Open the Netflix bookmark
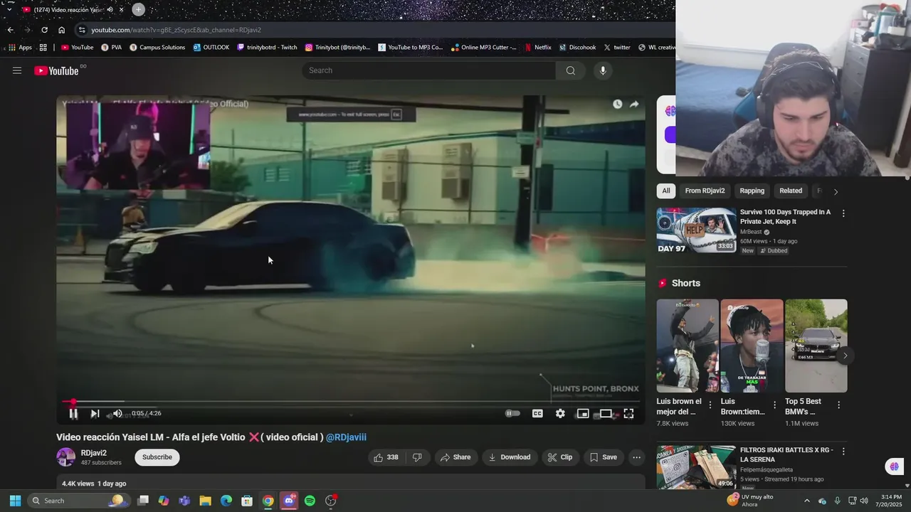 [537, 48]
